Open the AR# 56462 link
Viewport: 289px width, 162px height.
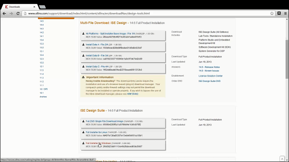[x=132, y=94]
